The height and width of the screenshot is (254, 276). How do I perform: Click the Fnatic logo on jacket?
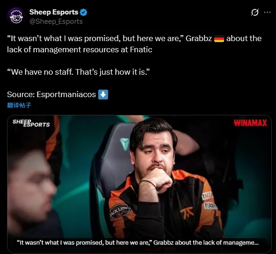pos(187,212)
